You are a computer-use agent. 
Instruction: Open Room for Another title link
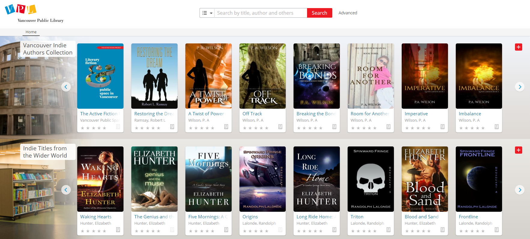(x=370, y=114)
